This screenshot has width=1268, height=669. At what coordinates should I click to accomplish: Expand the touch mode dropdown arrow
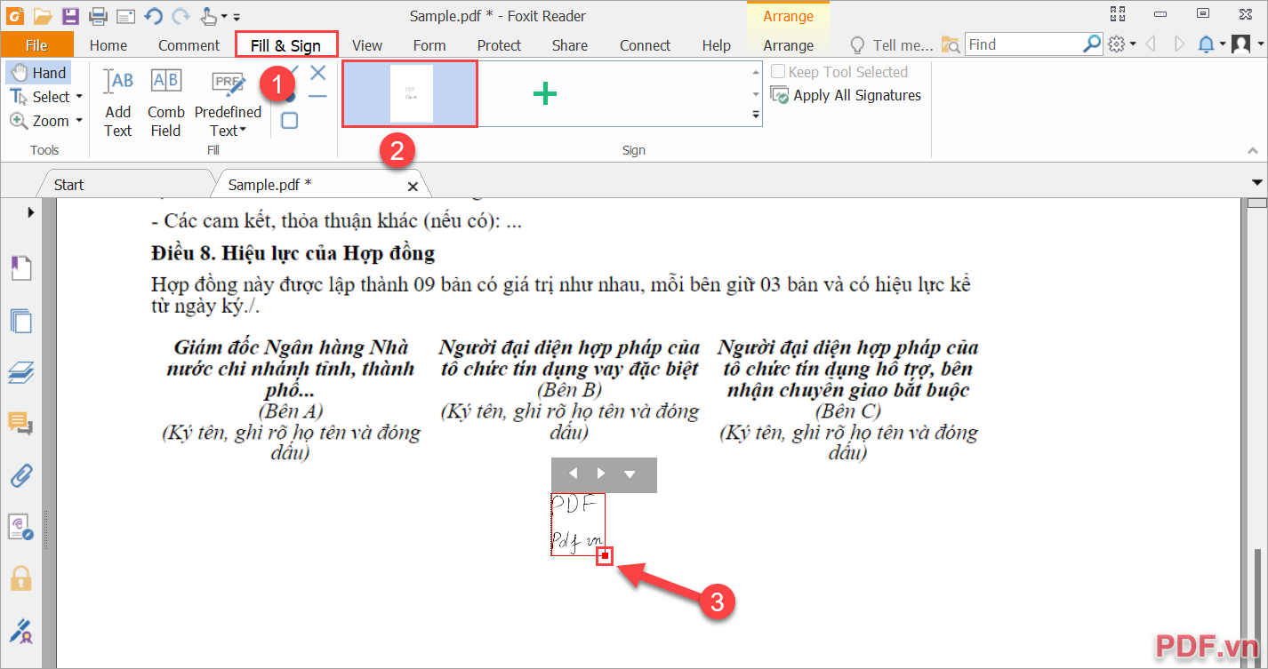[223, 17]
